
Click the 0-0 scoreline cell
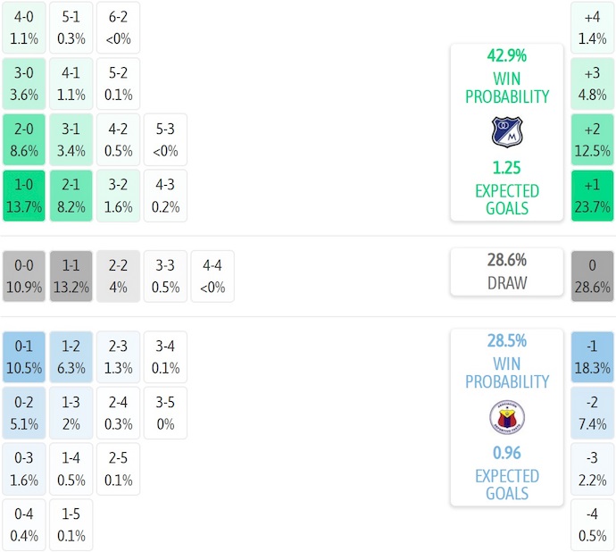[24, 276]
